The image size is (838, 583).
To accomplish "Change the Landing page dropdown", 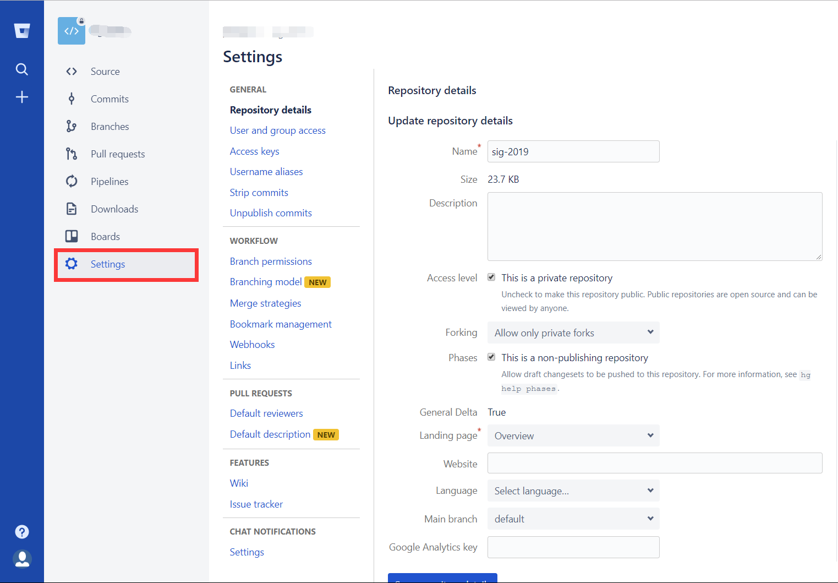I will [573, 435].
